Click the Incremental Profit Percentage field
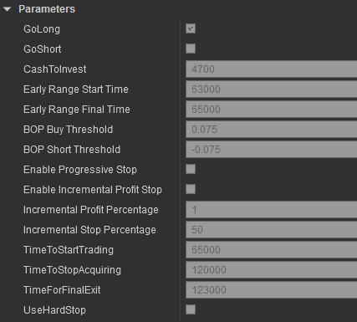Screen dimensions: 357x322 pyautogui.click(x=272, y=210)
